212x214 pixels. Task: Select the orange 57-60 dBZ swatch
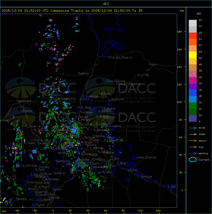tap(193, 42)
